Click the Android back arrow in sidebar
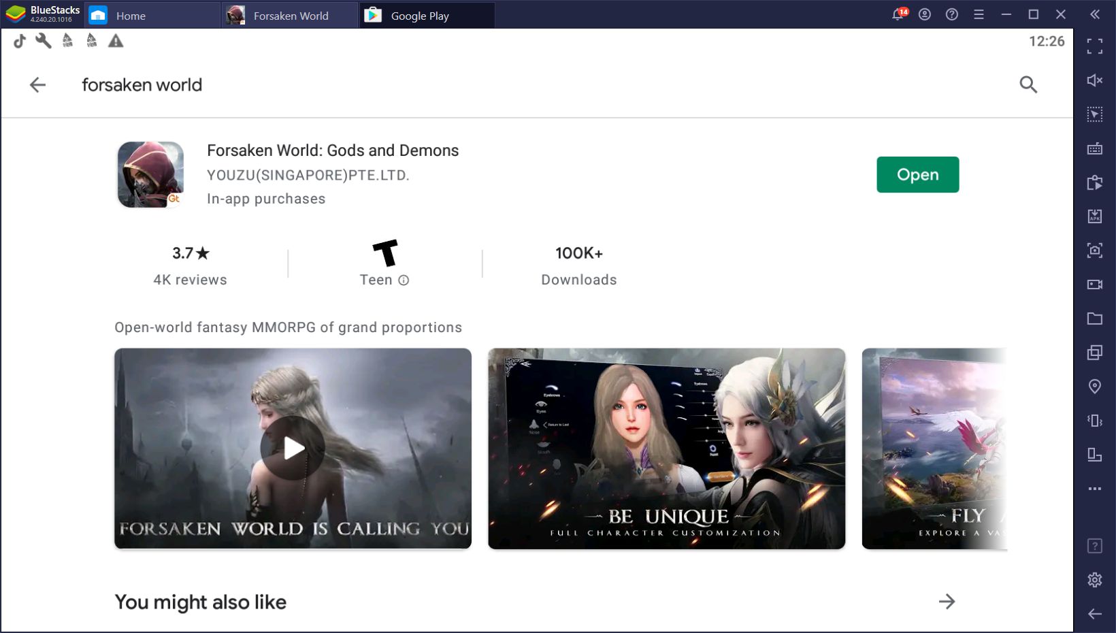 [1094, 614]
